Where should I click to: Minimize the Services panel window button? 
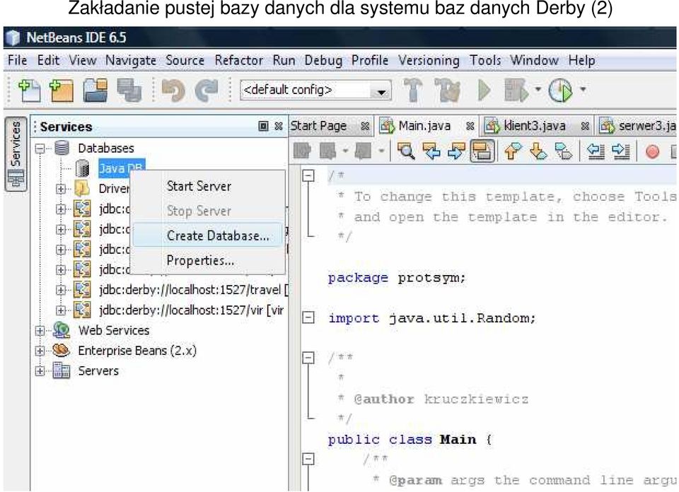pyautogui.click(x=263, y=126)
